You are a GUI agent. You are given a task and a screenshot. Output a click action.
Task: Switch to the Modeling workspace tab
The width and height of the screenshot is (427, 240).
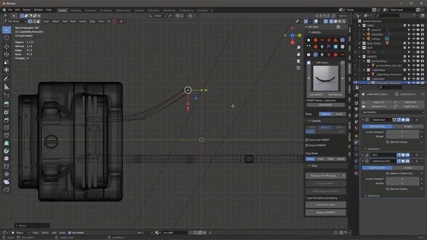pos(75,11)
